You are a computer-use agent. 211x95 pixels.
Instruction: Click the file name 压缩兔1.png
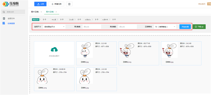point(42,88)
